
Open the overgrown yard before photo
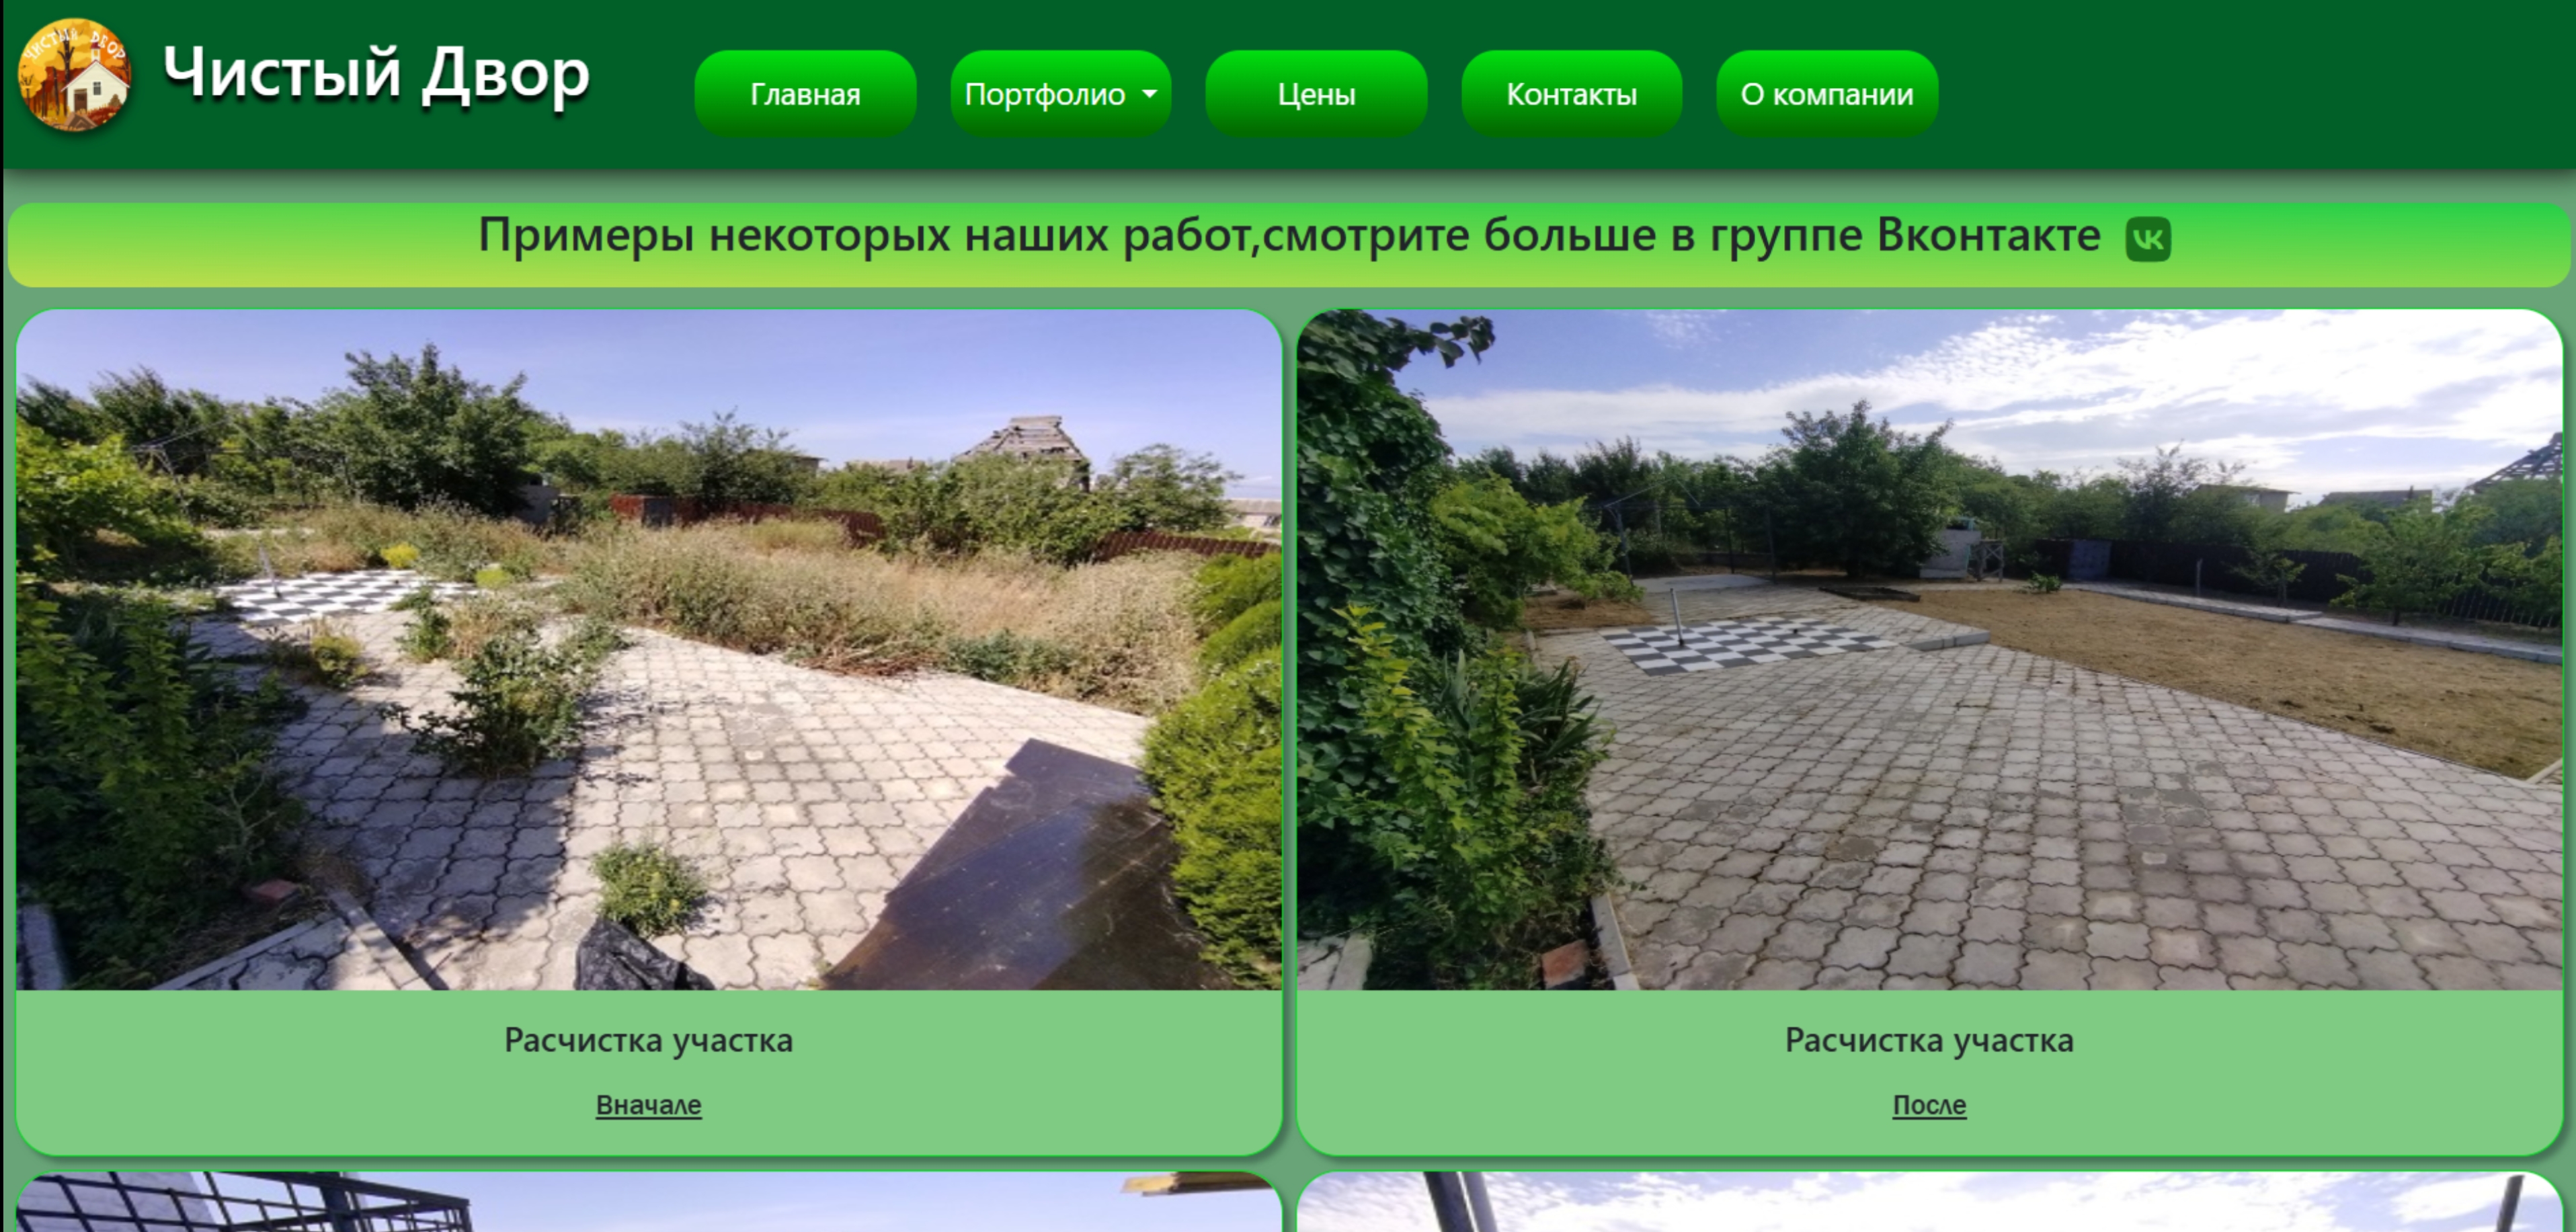[649, 650]
